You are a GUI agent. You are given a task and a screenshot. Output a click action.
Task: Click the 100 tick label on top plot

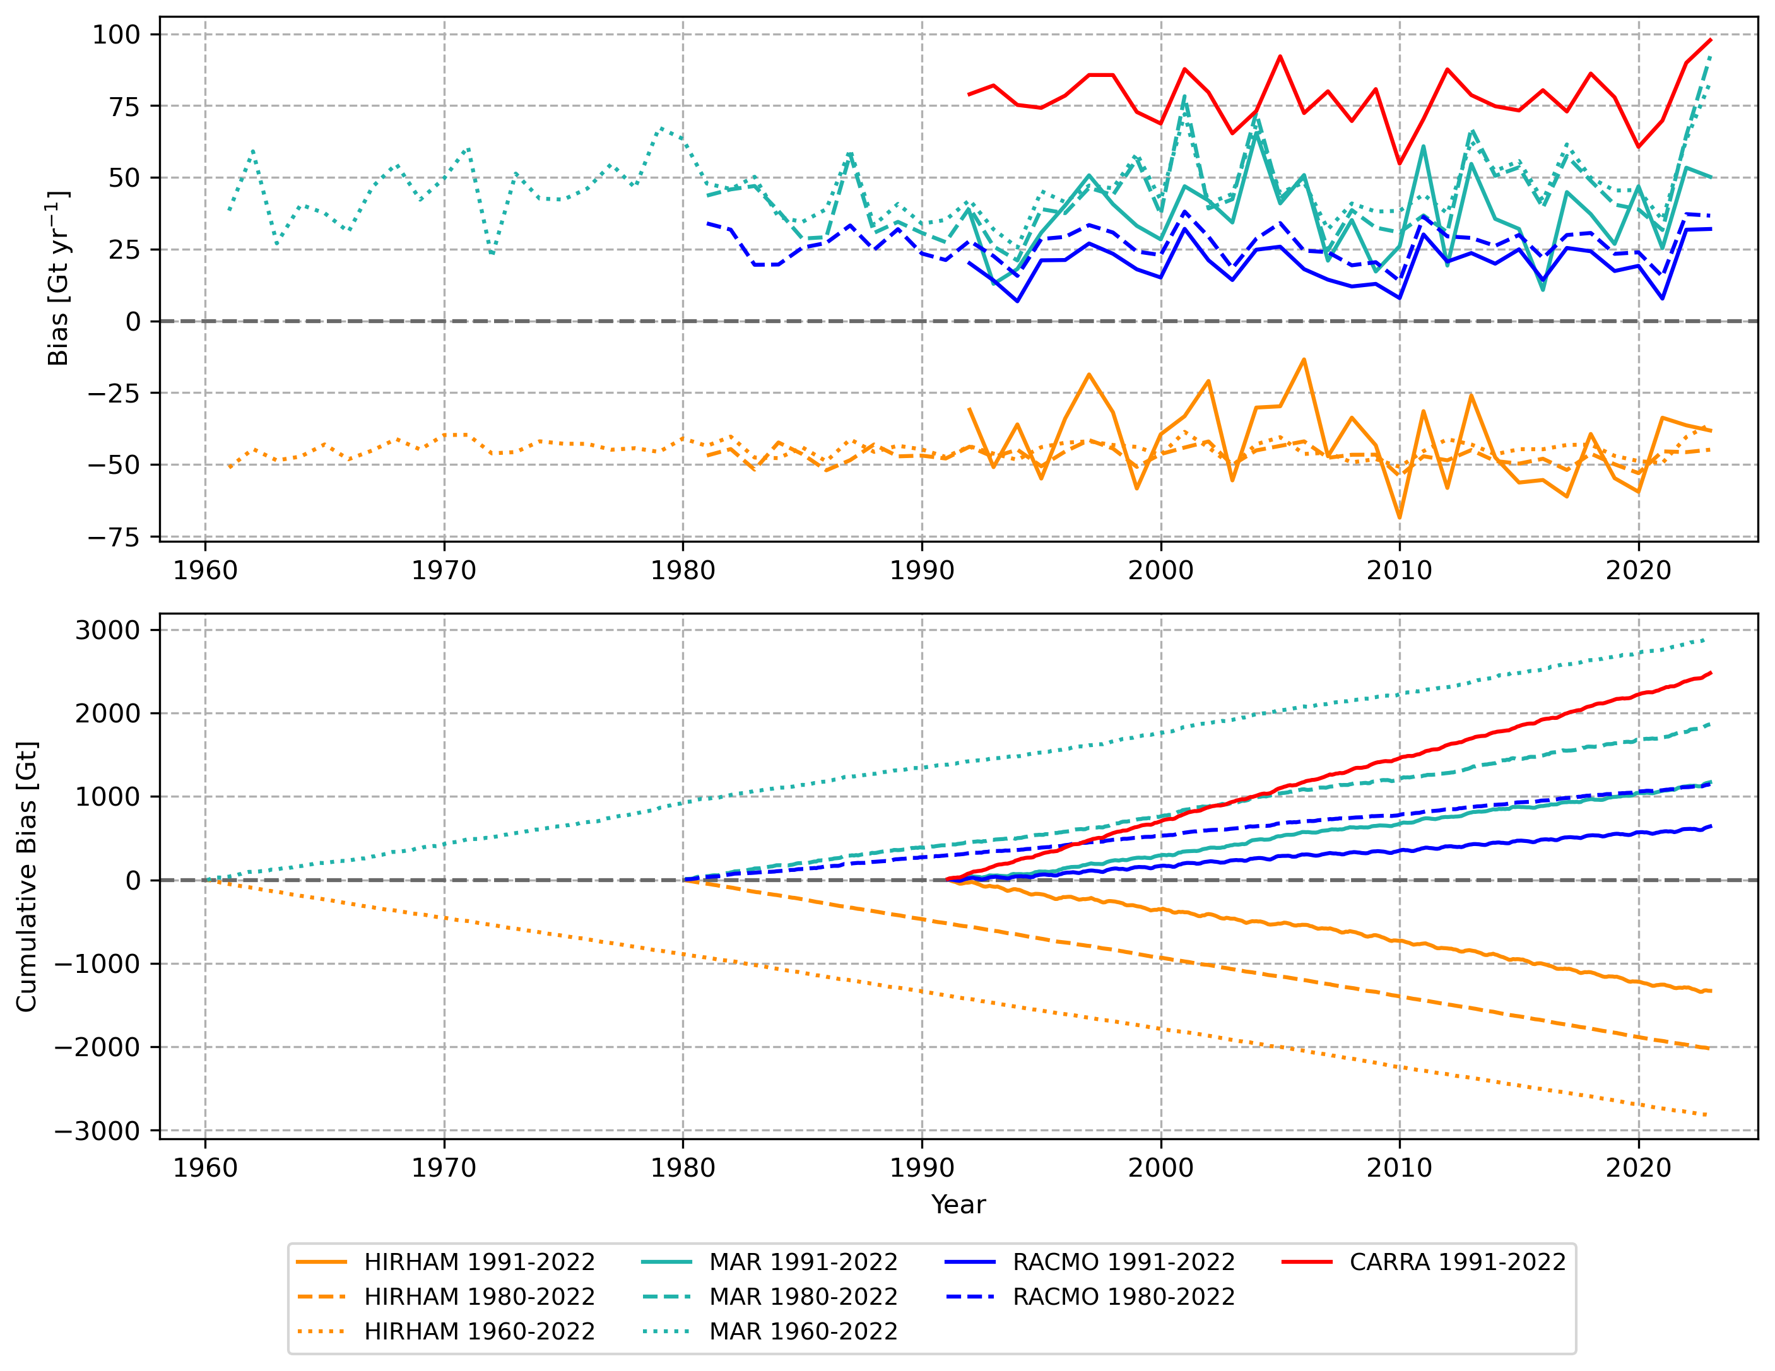coord(116,35)
